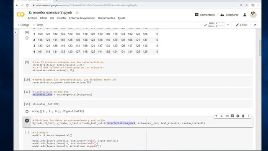Open the account avatar menu

tap(253, 15)
